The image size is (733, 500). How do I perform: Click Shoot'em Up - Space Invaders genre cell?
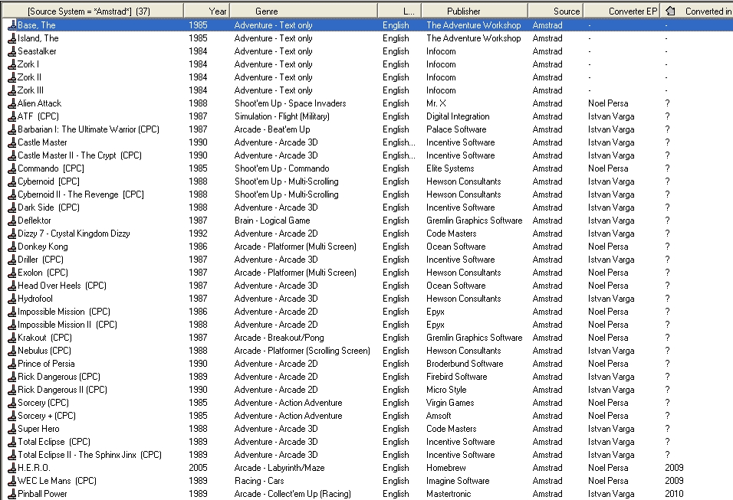coord(291,103)
